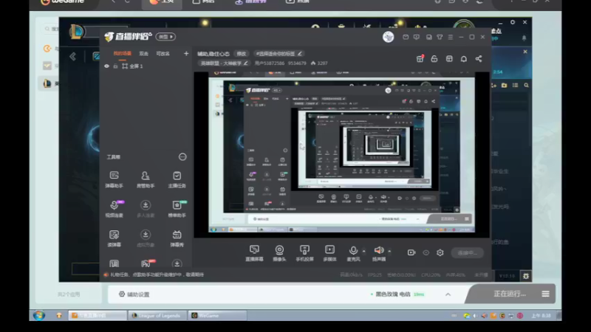Open the skin shirt icon in title bar
The width and height of the screenshot is (591, 332).
[440, 37]
